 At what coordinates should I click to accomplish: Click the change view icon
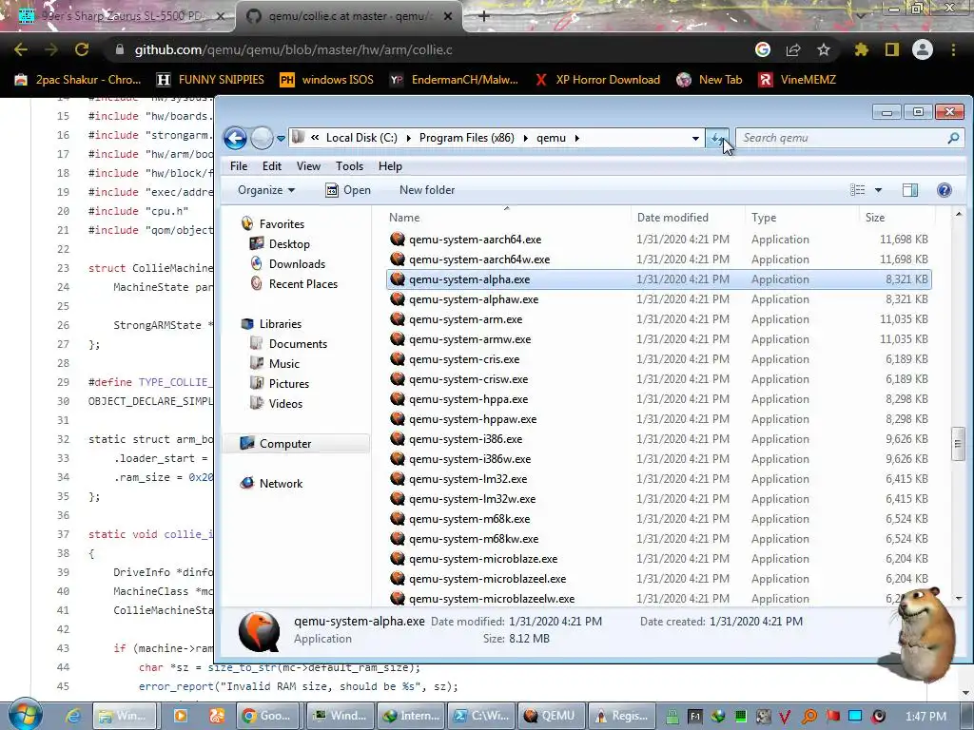[x=857, y=190]
